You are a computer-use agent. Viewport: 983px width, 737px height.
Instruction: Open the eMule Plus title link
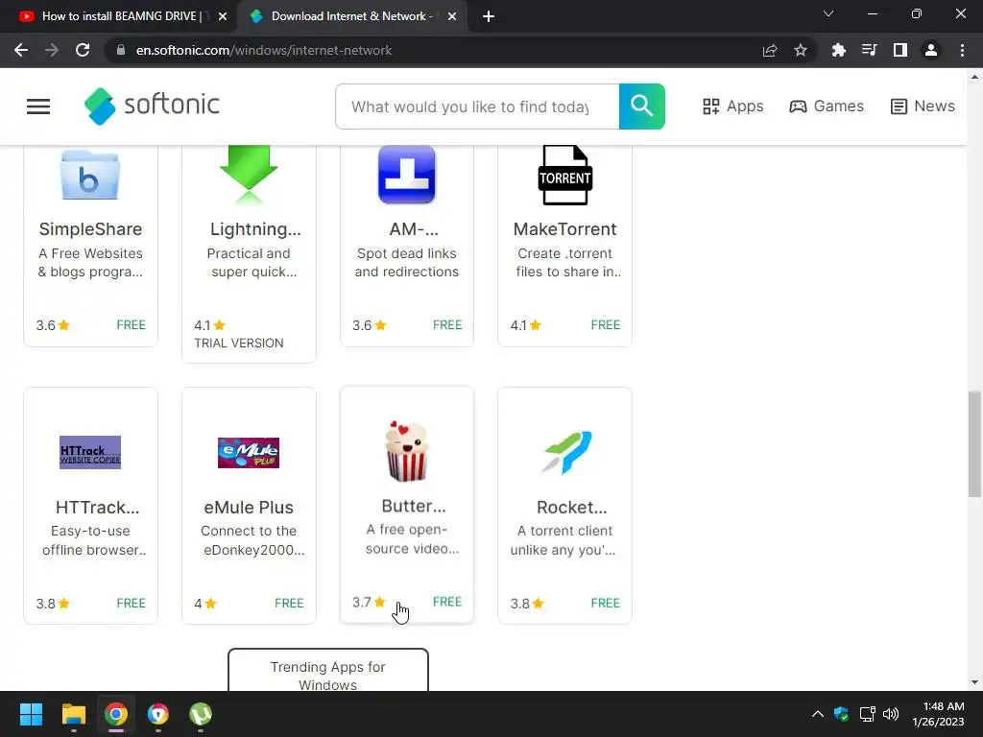point(249,507)
